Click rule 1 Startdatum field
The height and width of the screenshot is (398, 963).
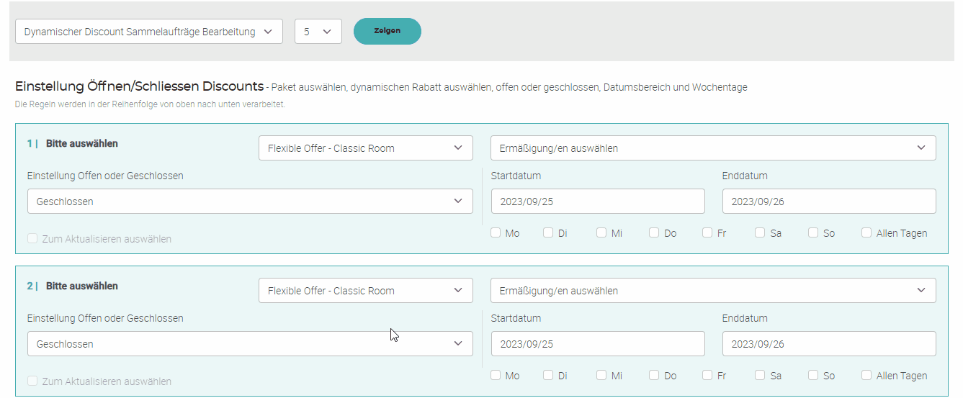coord(597,202)
